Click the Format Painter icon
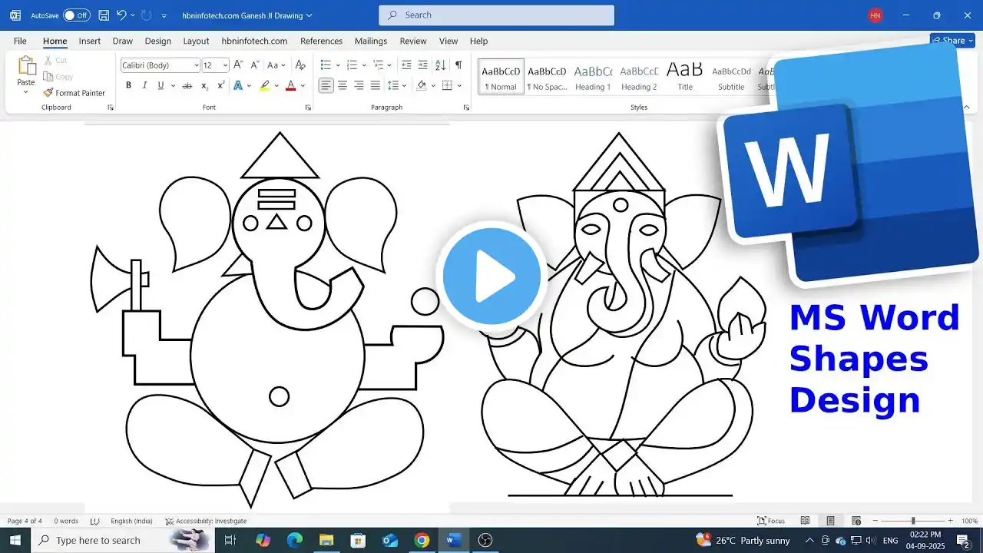The height and width of the screenshot is (553, 983). (x=74, y=92)
